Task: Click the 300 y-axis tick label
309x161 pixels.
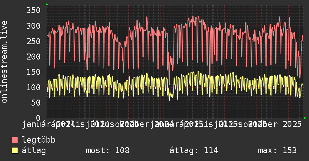Action: point(33,26)
